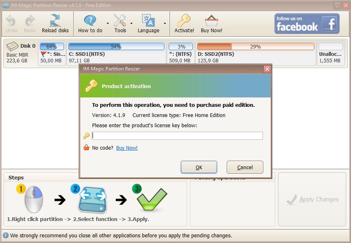Click the 223,6 GB disk capacity text
This screenshot has width=351, height=243.
click(x=17, y=61)
